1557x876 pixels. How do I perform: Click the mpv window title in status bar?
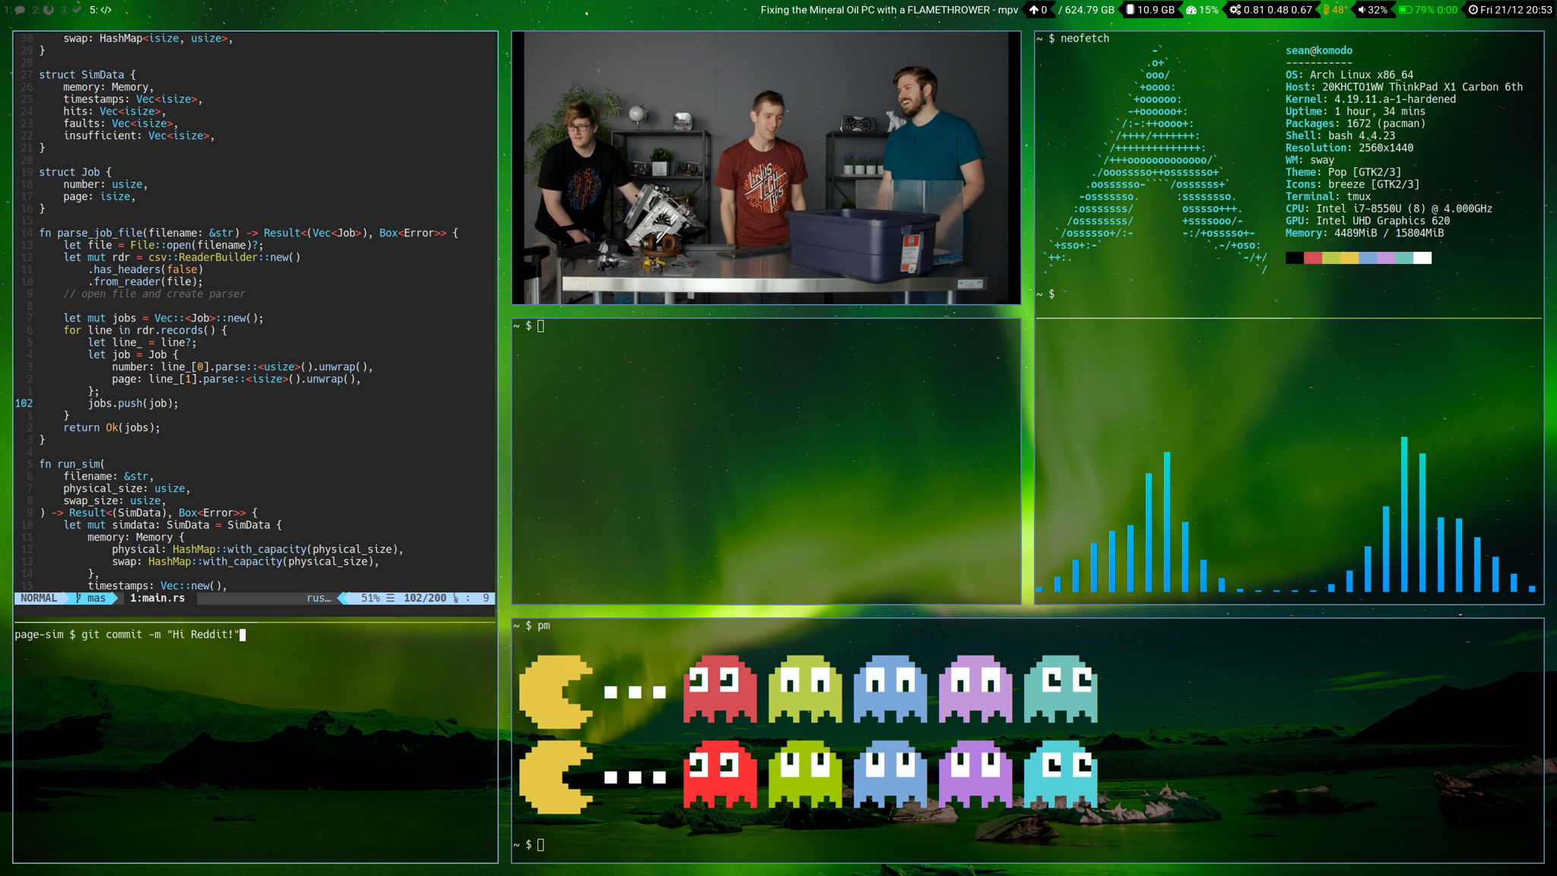click(889, 10)
